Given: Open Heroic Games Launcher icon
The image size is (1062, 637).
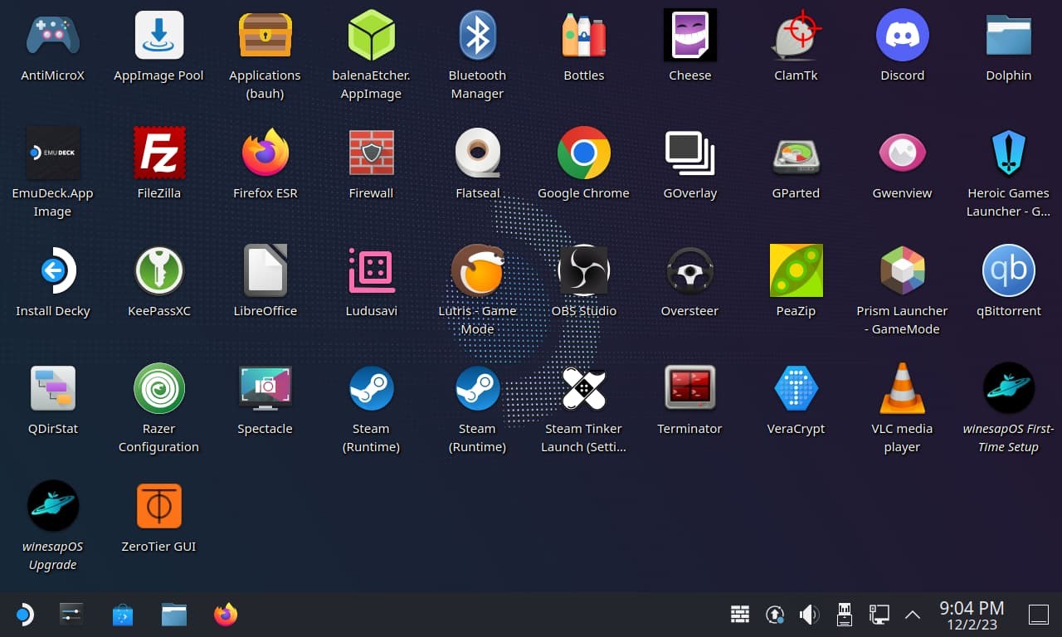Looking at the screenshot, I should pos(1009,153).
